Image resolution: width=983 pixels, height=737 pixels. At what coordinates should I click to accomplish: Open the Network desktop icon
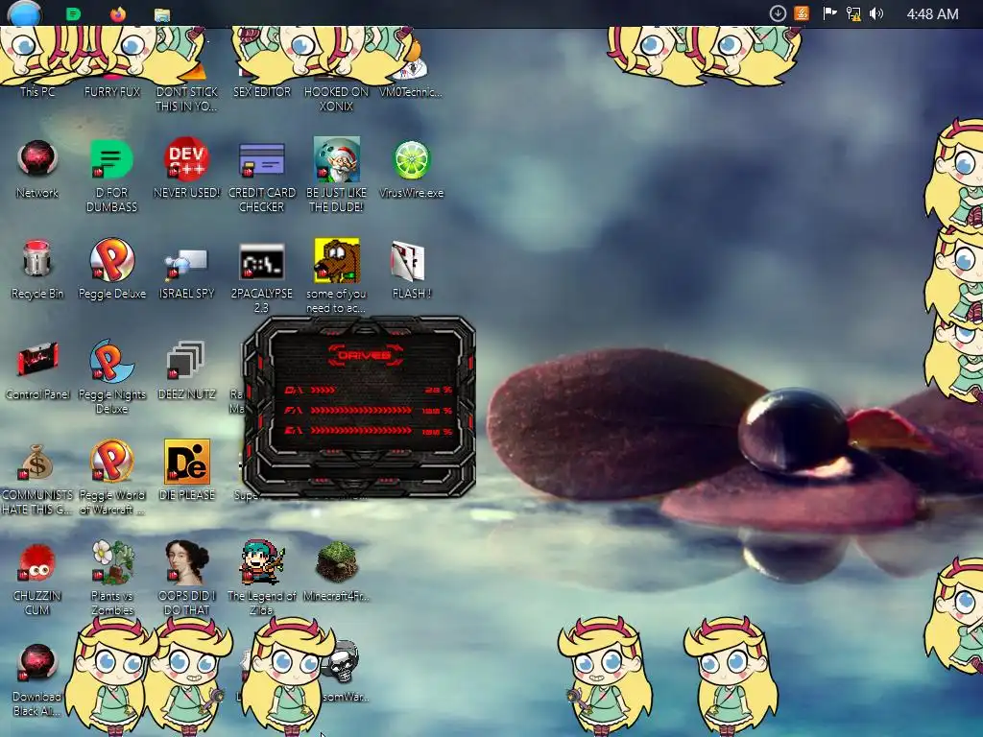[37, 158]
